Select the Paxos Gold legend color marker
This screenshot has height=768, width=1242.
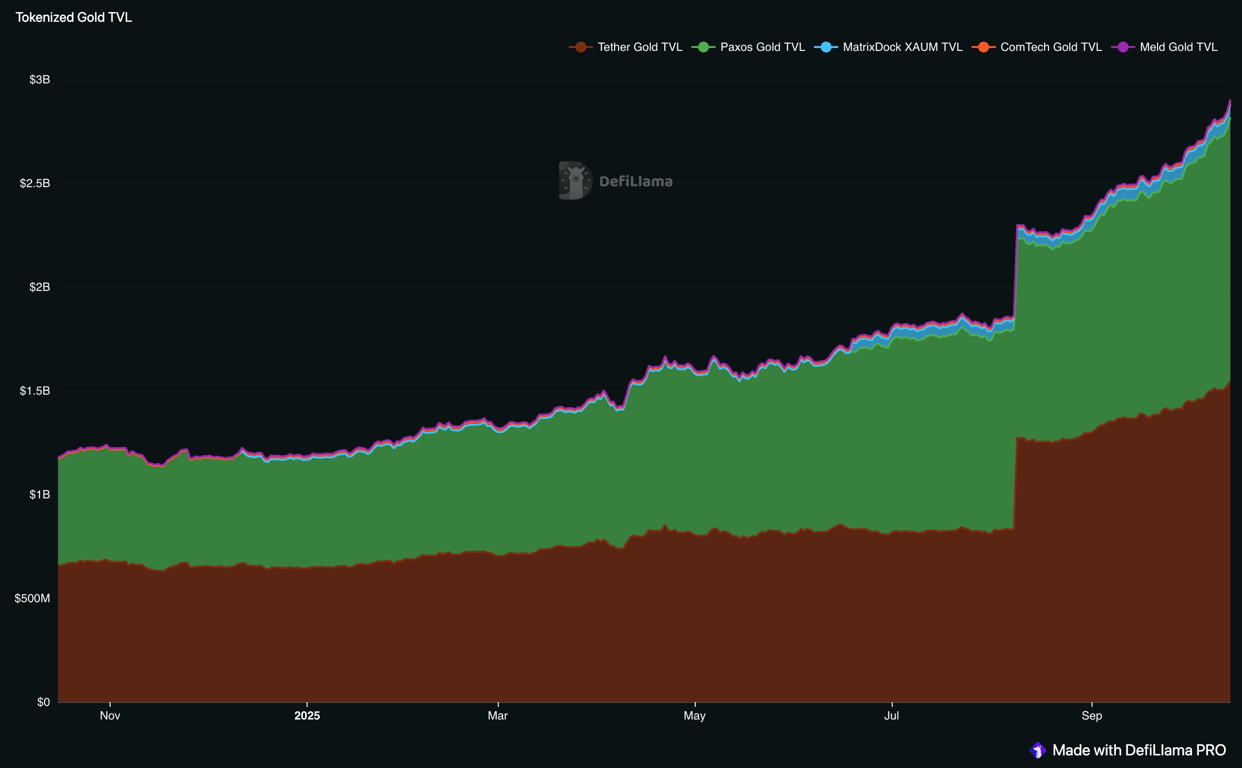pos(704,47)
